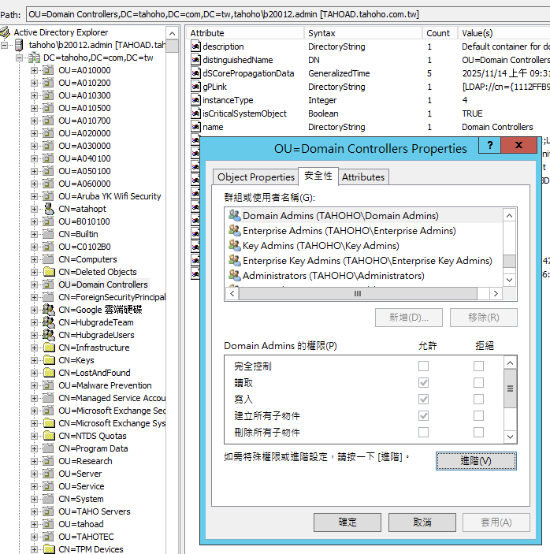Expand the OU=Research tree node

tap(35, 461)
